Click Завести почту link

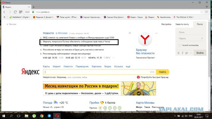(x=182, y=24)
